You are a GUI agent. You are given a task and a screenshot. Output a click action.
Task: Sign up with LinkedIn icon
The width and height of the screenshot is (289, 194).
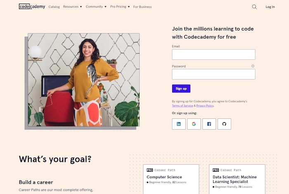click(x=179, y=124)
